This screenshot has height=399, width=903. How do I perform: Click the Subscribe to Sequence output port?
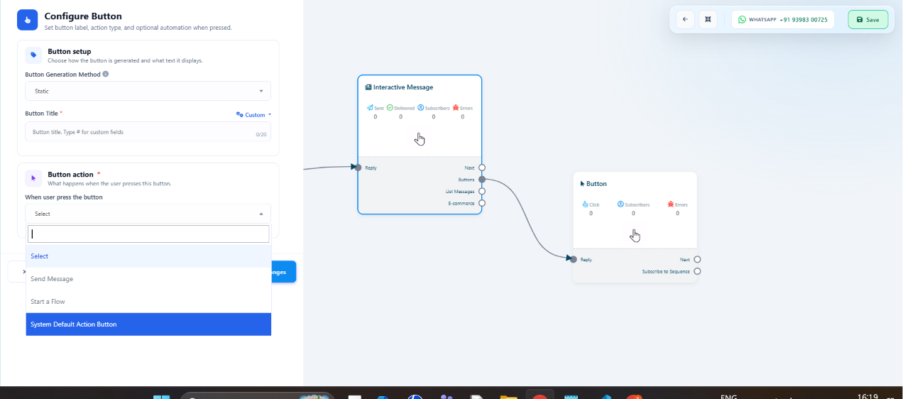click(x=697, y=271)
